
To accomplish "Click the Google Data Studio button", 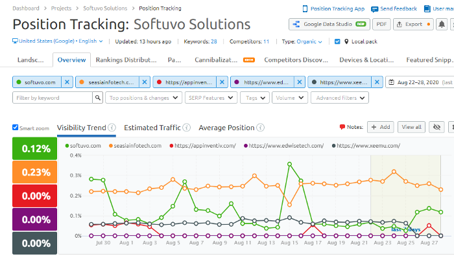I will click(329, 25).
